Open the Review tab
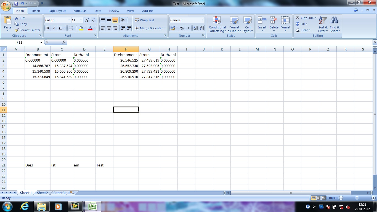 tap(114, 11)
